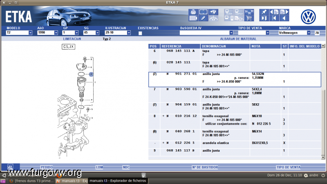Viewport: 327px width, 184px height.
Task: Switch to frenos duros T3 taskbar window
Action: 32,181
